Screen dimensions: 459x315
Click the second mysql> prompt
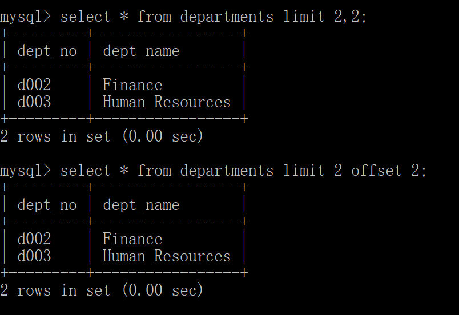[x=26, y=171]
